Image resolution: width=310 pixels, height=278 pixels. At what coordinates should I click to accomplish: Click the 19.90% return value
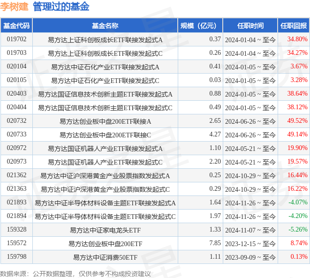coord(297,148)
